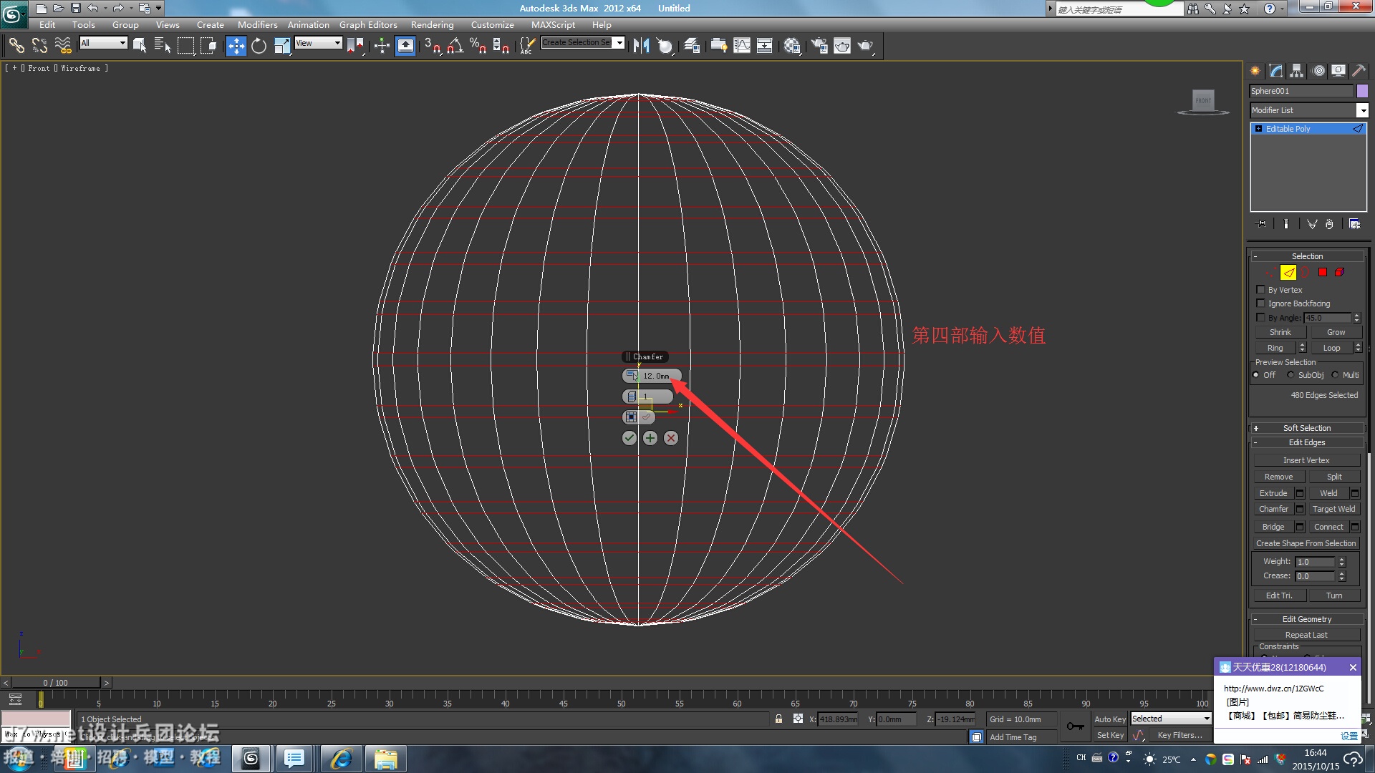Toggle the Percent Snap icon
The width and height of the screenshot is (1375, 773).
click(478, 46)
